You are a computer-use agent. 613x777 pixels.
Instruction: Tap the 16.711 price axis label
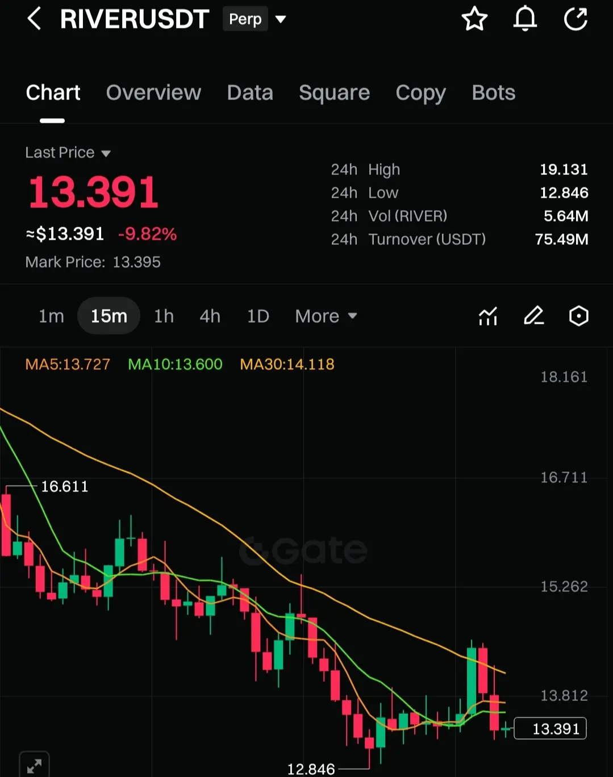tap(564, 478)
